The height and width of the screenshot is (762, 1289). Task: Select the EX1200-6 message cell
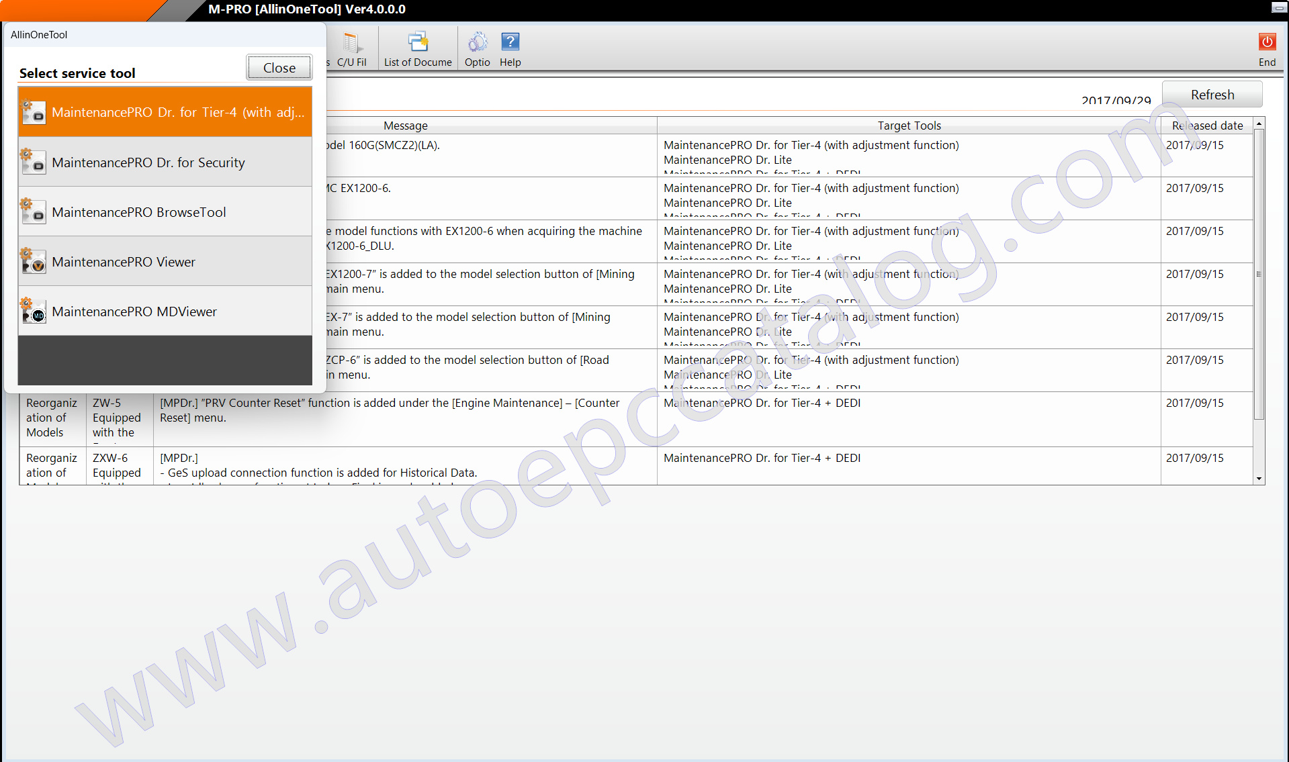pos(491,198)
